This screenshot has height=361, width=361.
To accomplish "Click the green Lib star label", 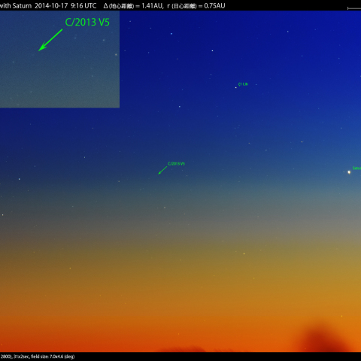I will pos(243,84).
